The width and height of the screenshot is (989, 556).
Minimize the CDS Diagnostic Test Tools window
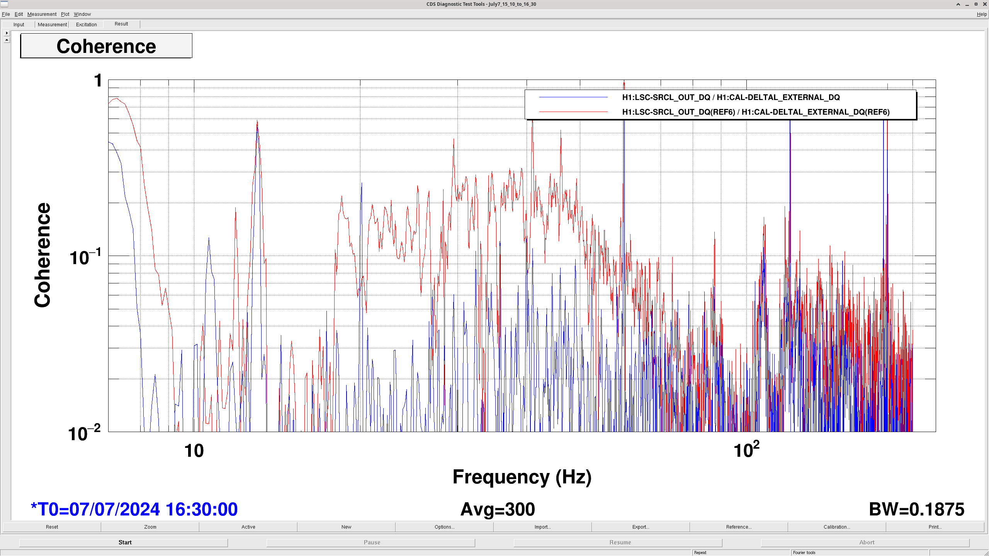click(x=967, y=4)
